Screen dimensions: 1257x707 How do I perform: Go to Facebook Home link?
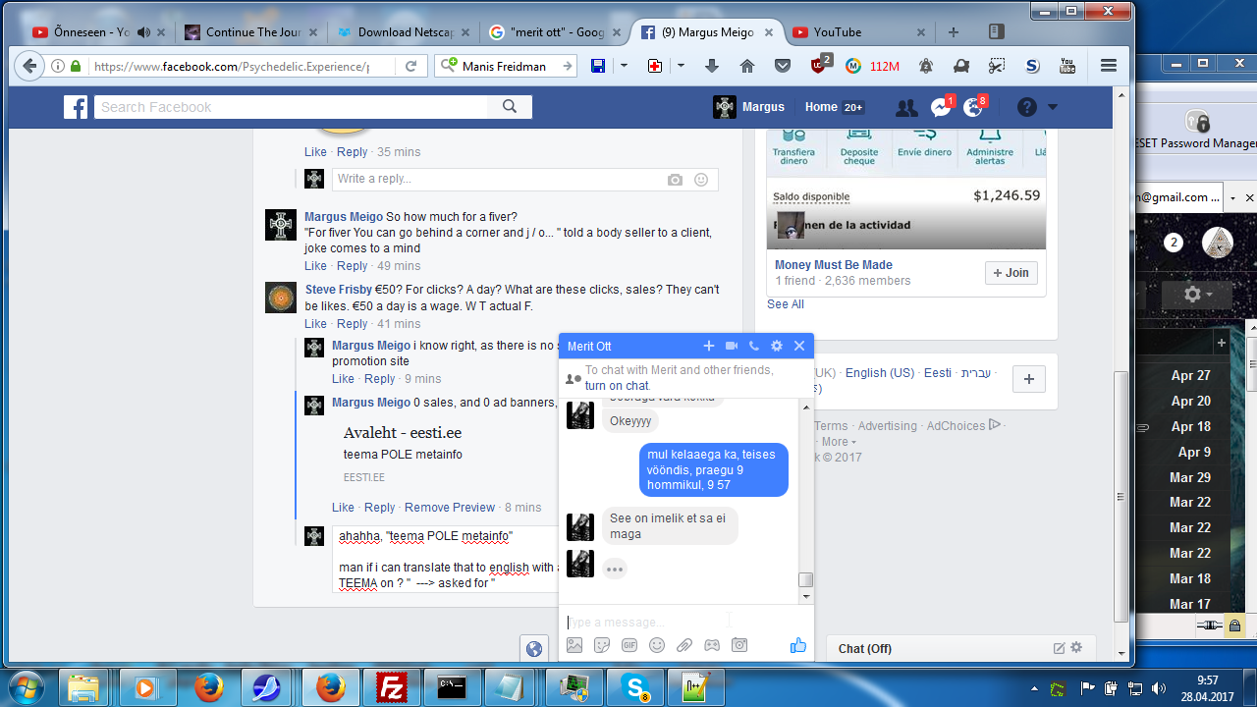tap(821, 107)
